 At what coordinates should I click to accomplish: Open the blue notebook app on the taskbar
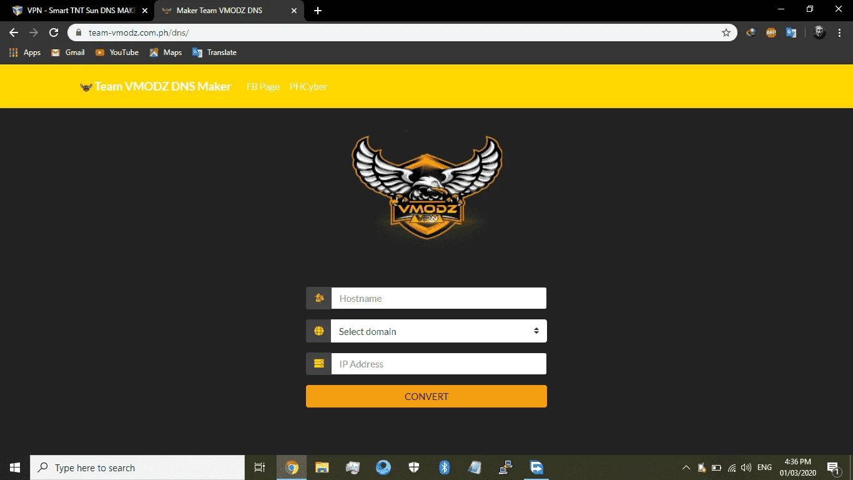475,467
